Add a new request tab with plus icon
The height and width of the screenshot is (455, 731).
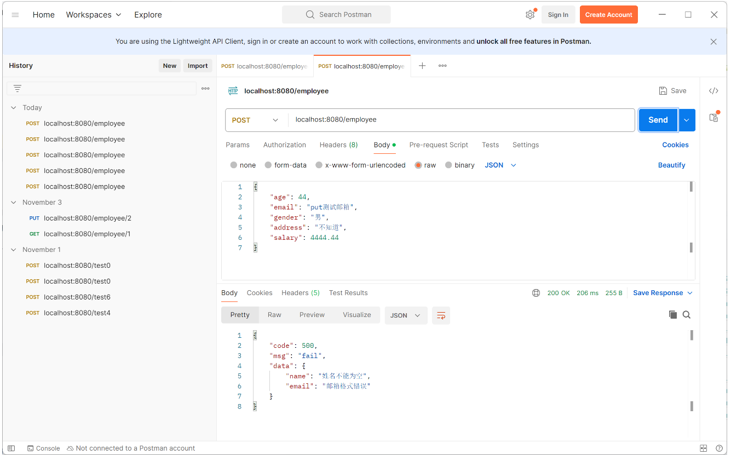(422, 66)
